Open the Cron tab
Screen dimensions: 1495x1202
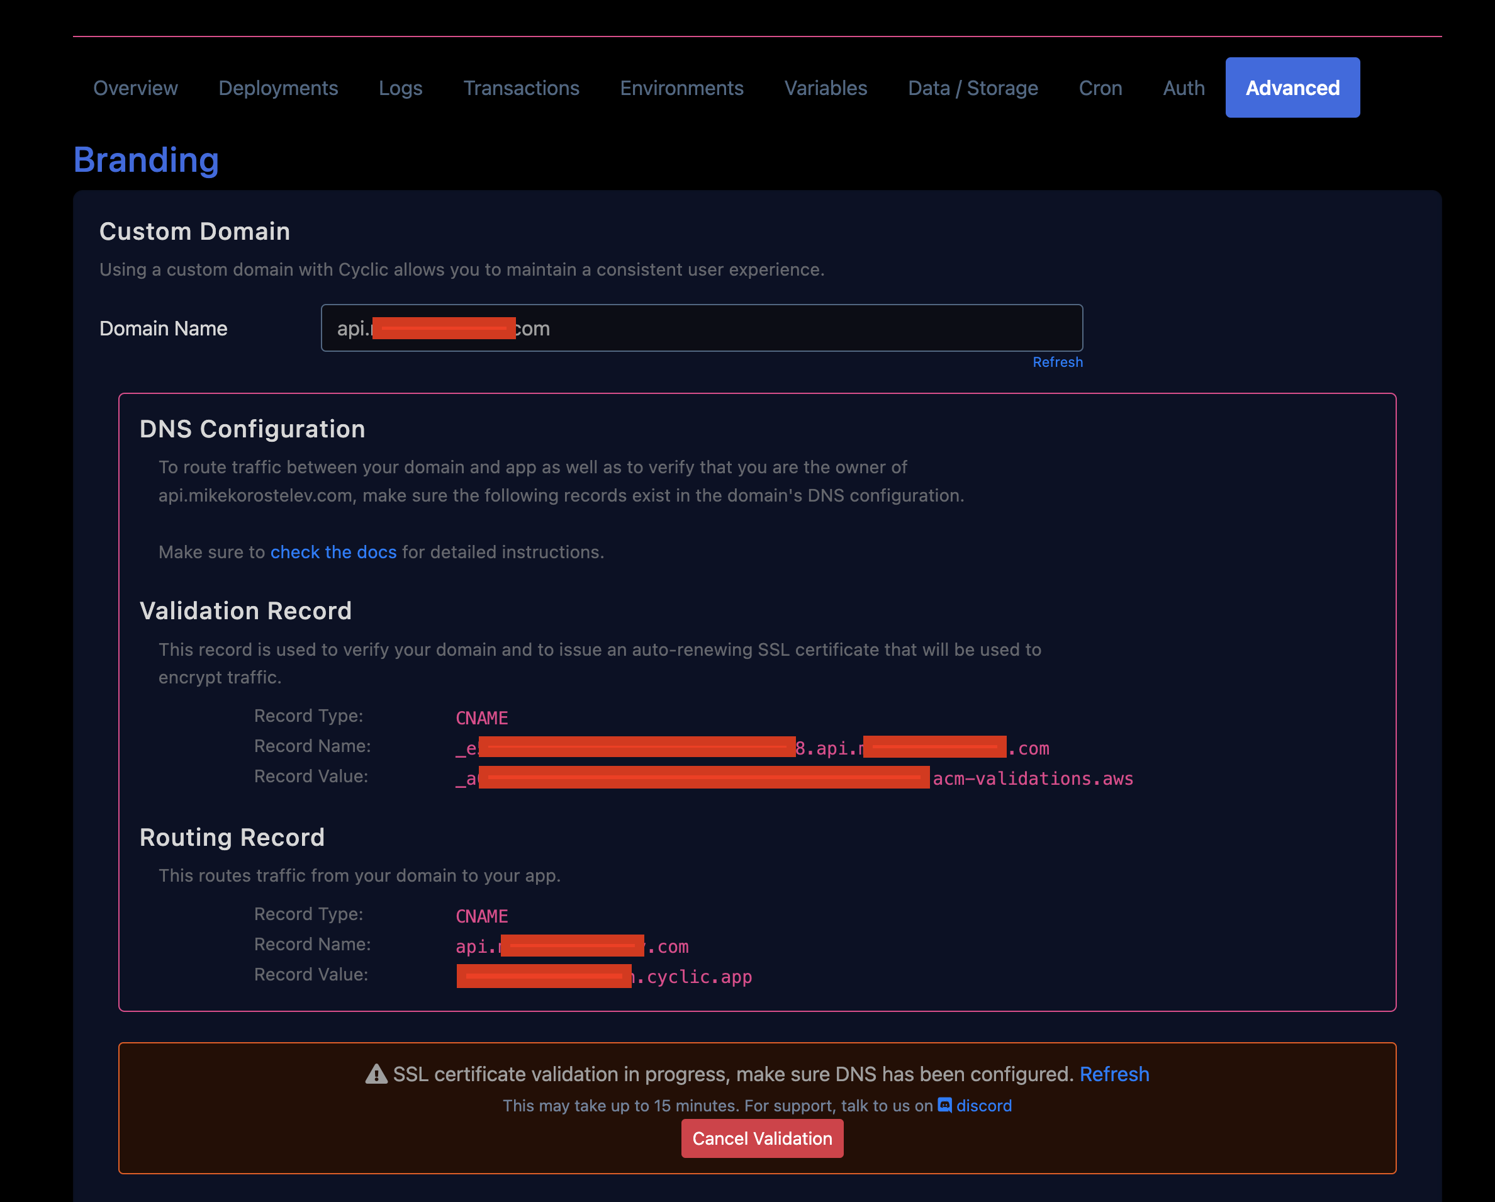[1100, 88]
